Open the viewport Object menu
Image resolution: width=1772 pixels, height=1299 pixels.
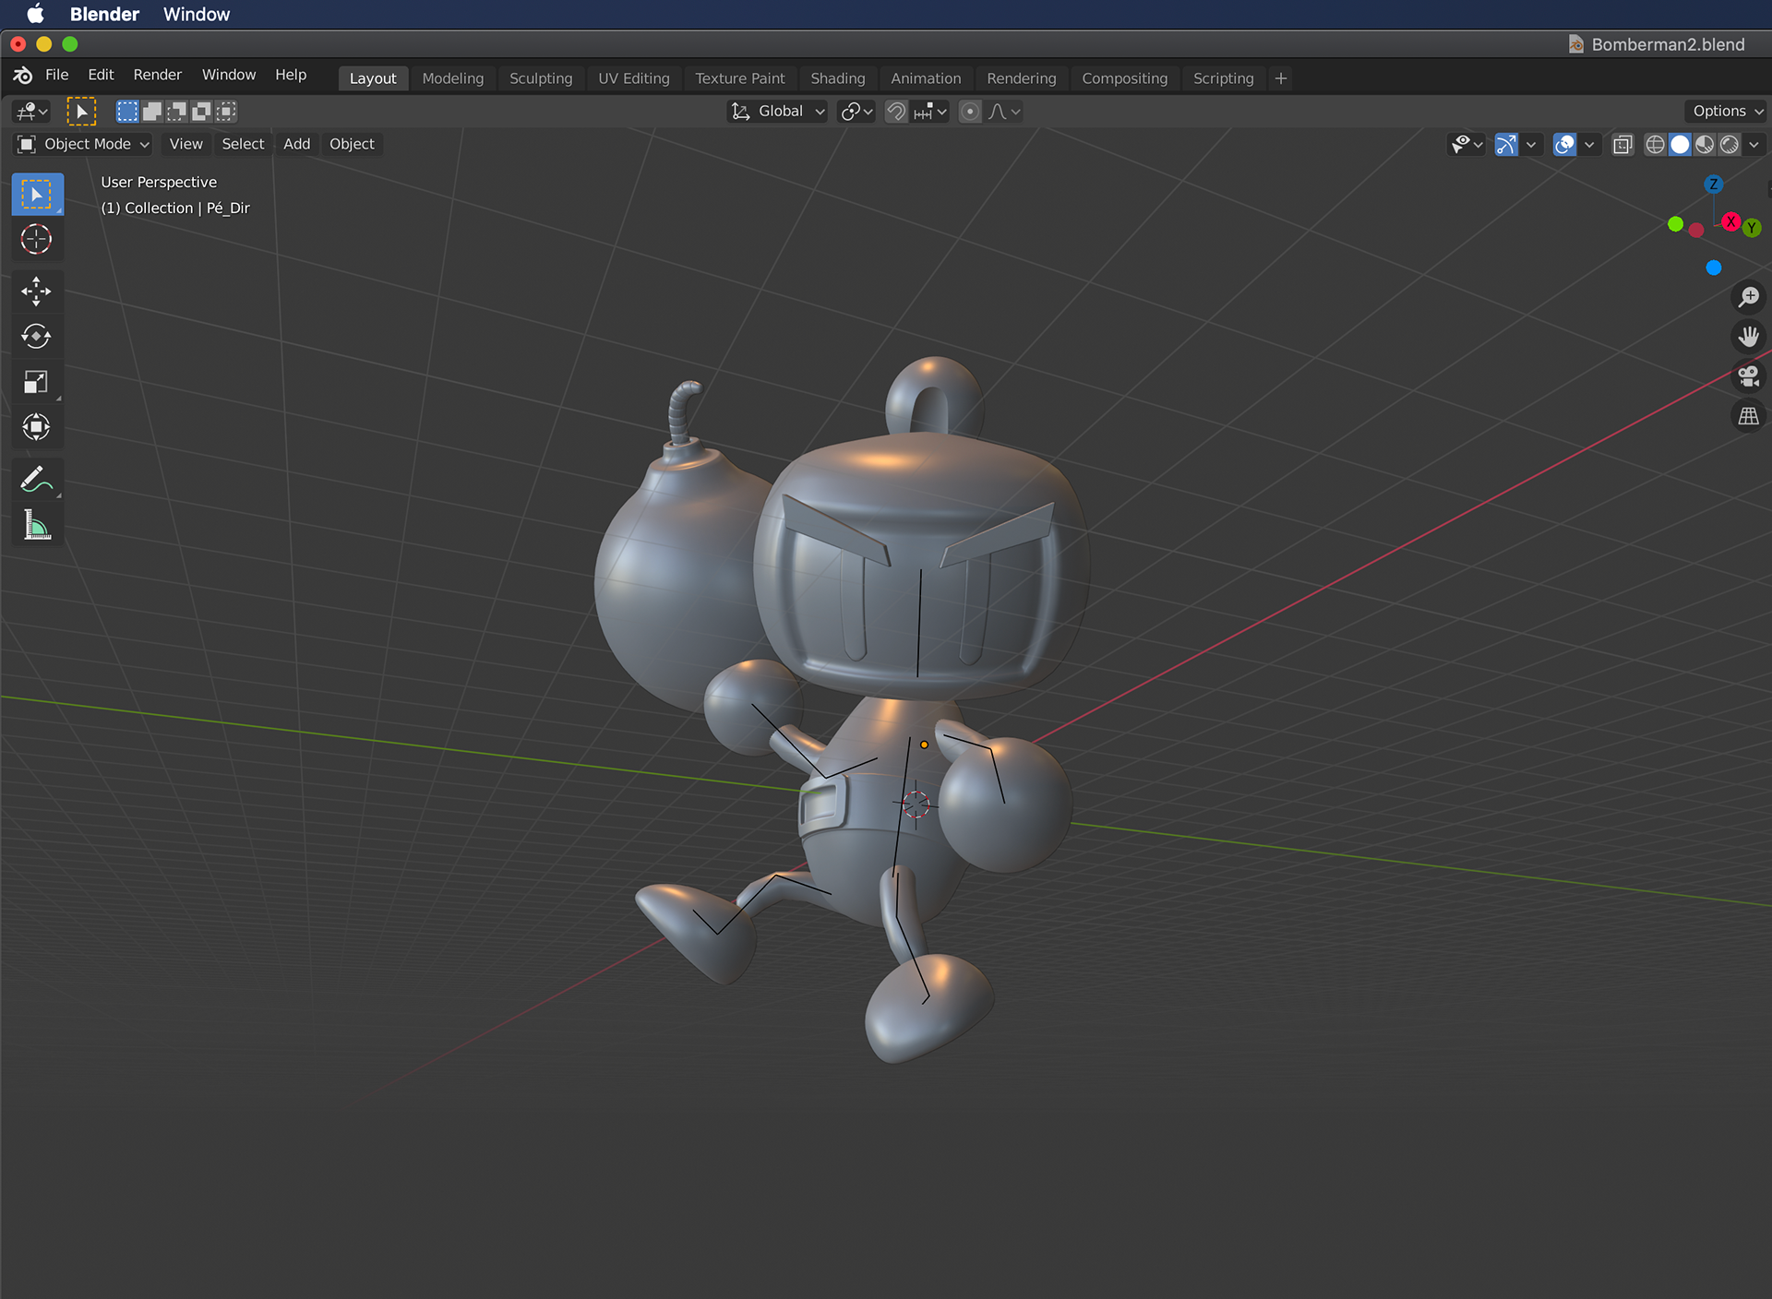pyautogui.click(x=352, y=144)
